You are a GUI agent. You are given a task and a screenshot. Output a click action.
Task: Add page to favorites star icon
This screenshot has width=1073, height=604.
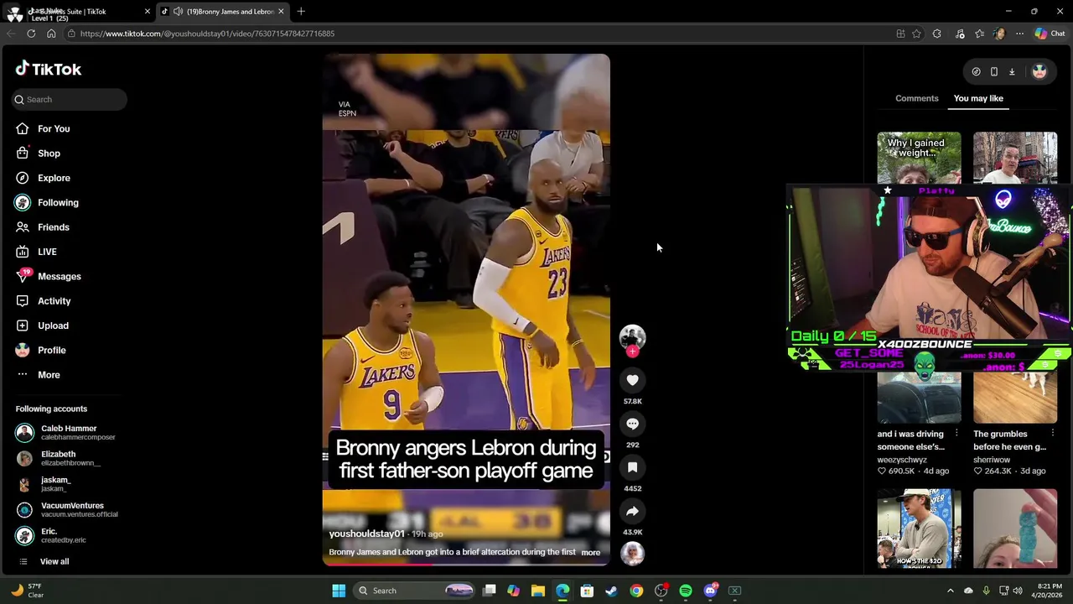pyautogui.click(x=916, y=34)
